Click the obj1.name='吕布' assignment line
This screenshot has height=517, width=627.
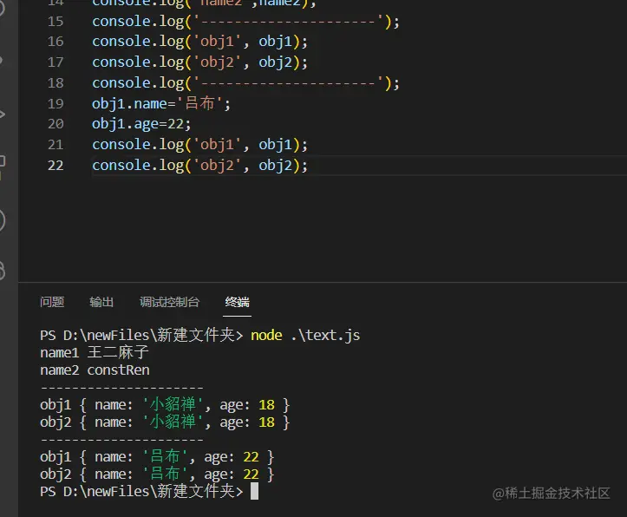[x=161, y=104]
